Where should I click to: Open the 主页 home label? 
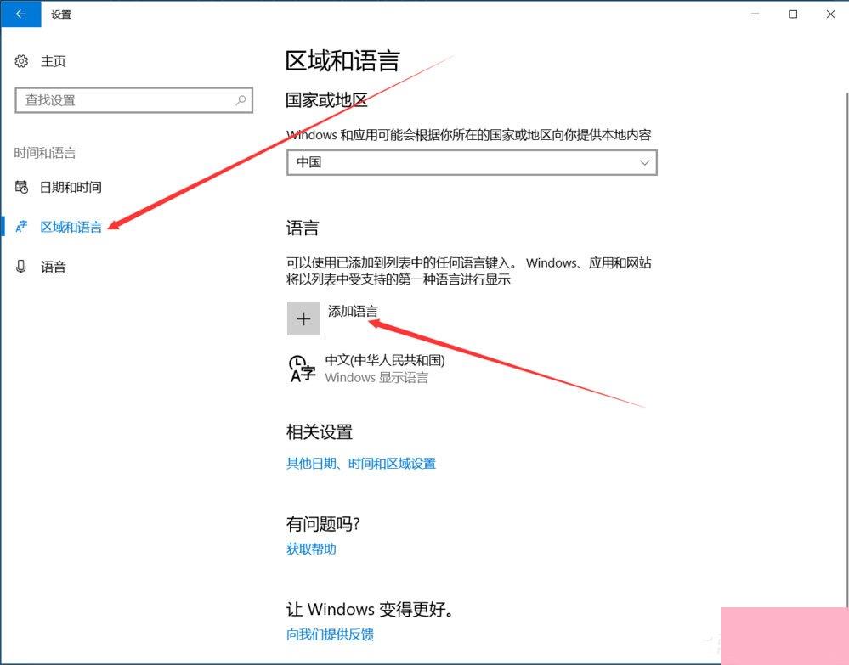[x=53, y=61]
